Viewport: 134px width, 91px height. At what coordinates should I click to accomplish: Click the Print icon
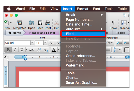(48, 23)
